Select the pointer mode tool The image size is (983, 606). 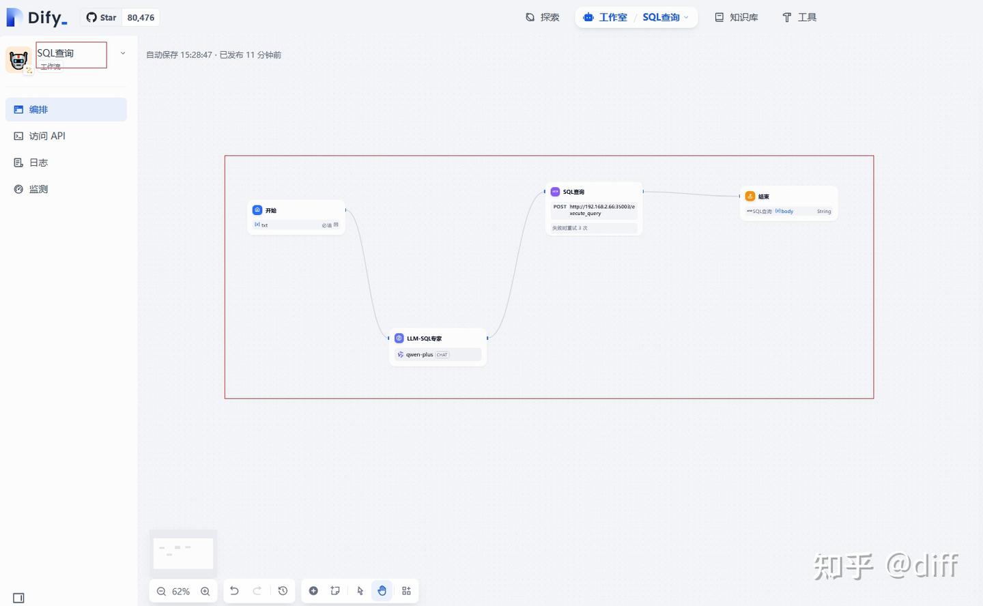coord(360,591)
